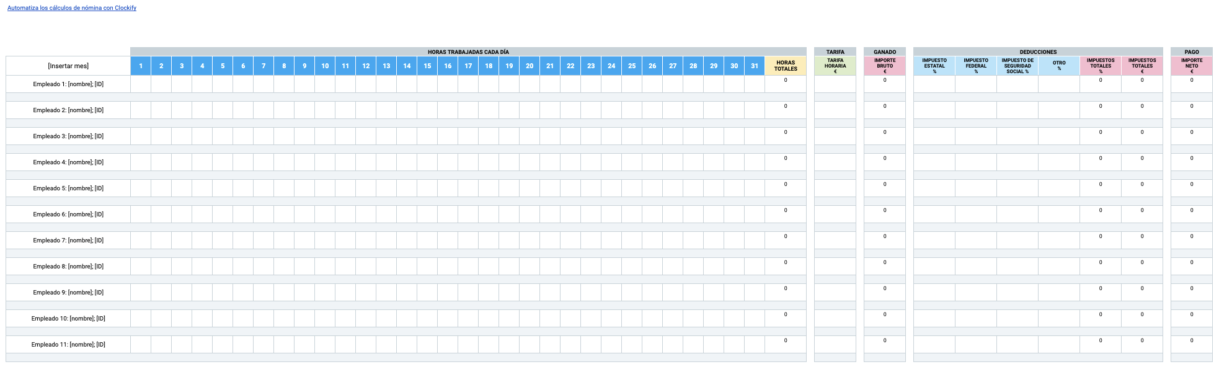Select the Empleado 11: [nombre]; [ID] cell

coord(68,345)
